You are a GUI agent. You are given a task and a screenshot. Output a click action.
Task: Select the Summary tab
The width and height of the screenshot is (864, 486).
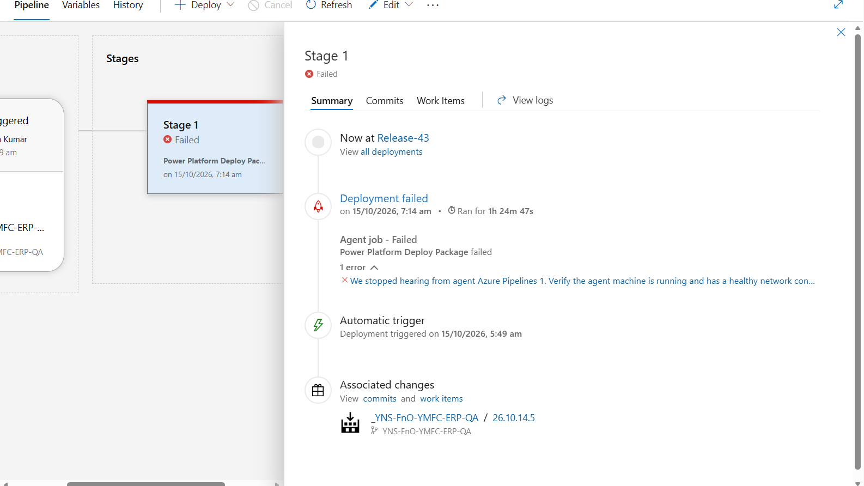click(x=332, y=101)
